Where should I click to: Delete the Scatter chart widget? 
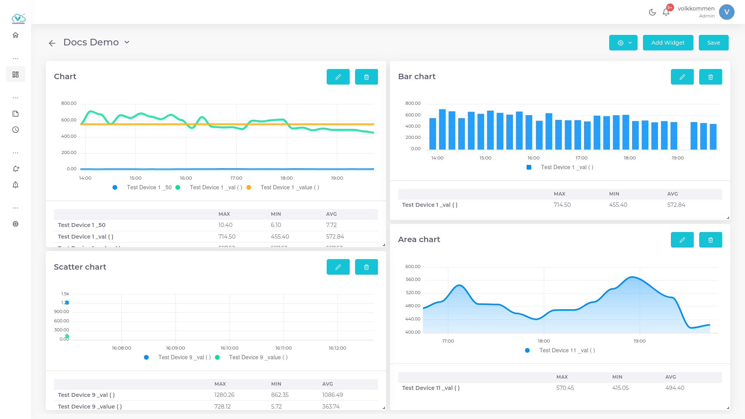pyautogui.click(x=366, y=267)
